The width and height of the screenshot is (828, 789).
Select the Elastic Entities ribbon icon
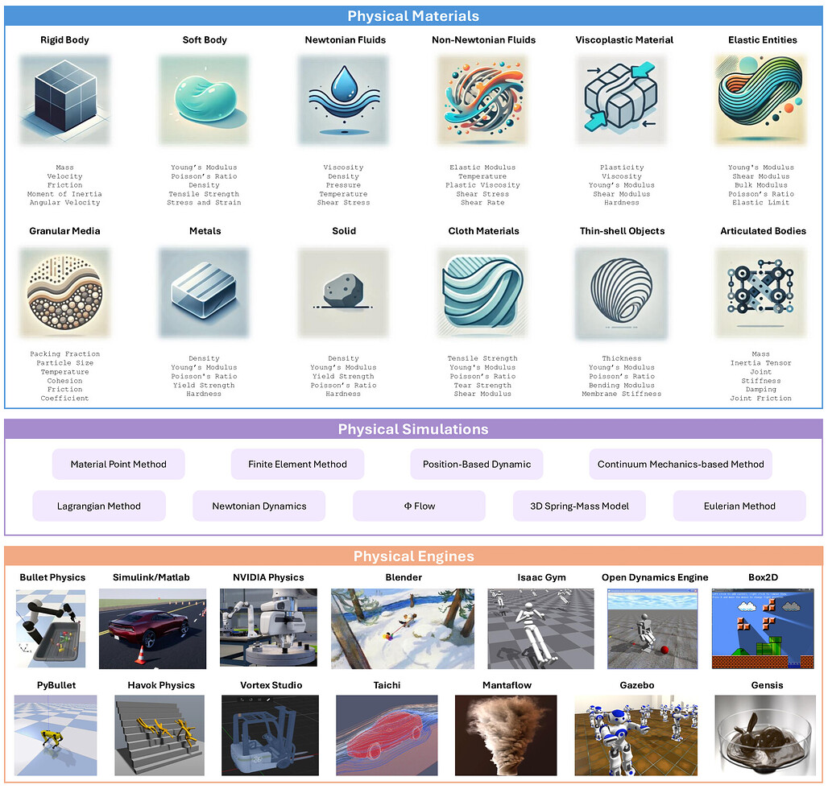[x=761, y=100]
